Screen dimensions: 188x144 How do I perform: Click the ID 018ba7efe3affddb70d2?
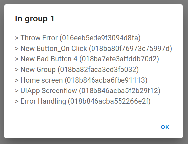[119, 59]
